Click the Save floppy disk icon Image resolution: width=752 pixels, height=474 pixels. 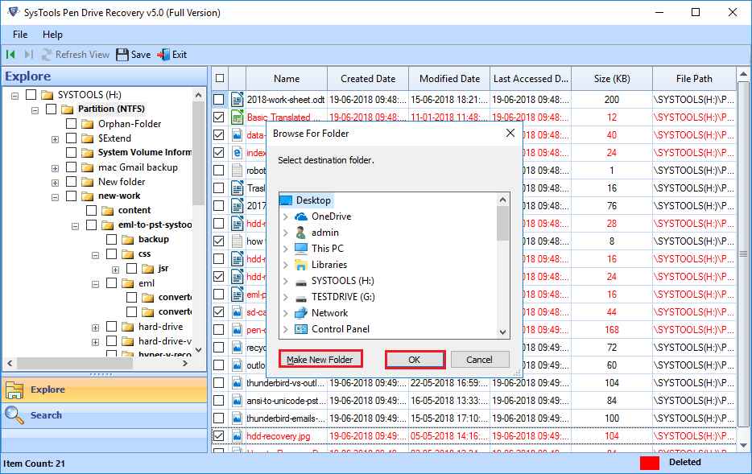click(x=122, y=55)
